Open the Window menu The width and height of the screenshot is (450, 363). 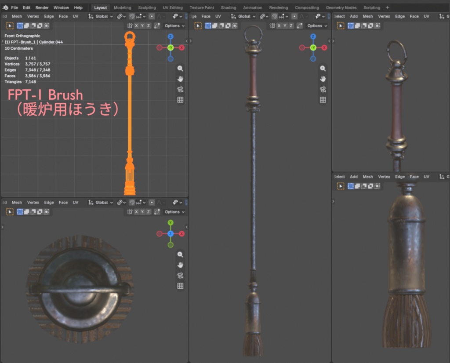61,7
